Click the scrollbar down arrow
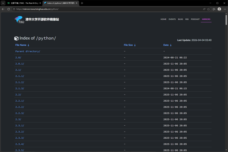 (x=226, y=150)
